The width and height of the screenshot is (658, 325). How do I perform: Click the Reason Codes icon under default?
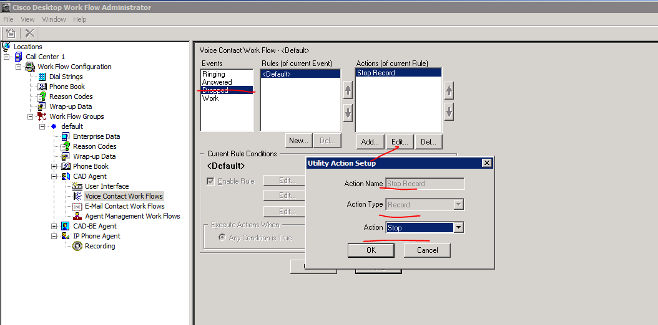66,146
